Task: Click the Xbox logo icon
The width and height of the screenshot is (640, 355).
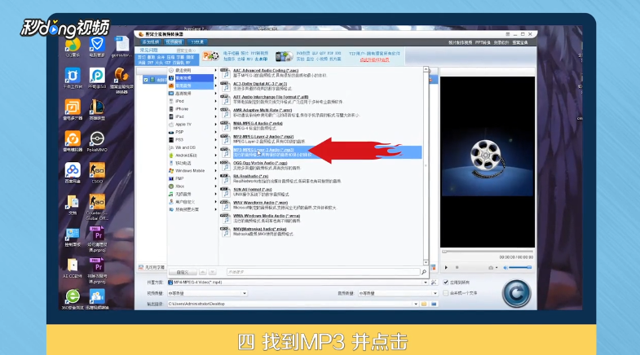Action: [171, 186]
